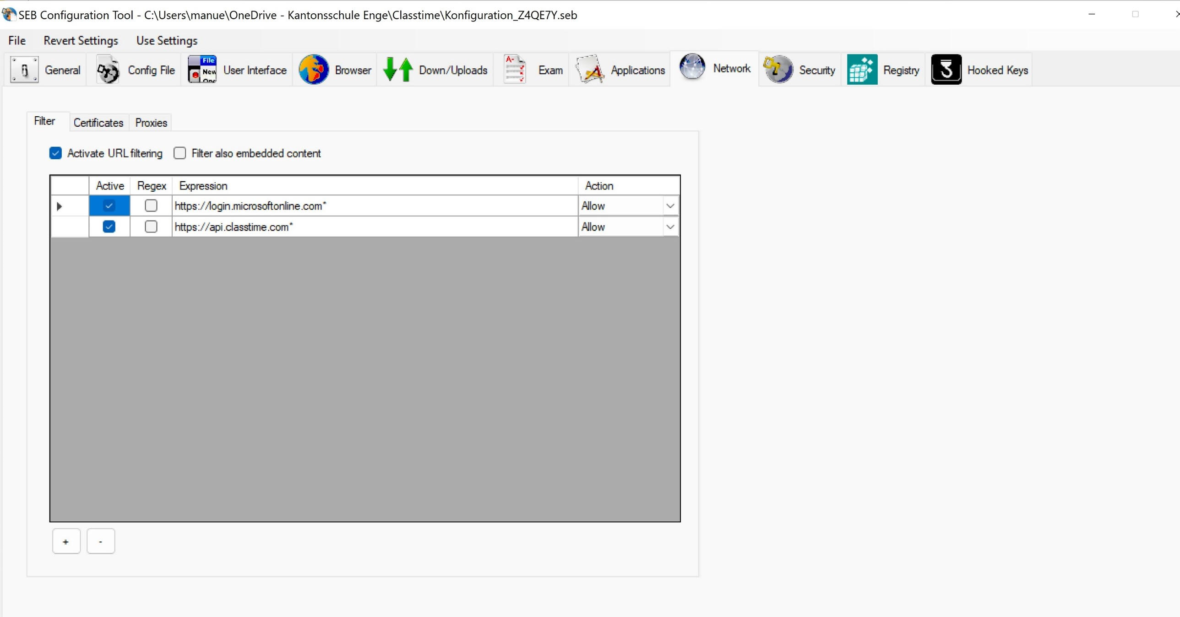Enable Filter also embedded content
This screenshot has width=1180, height=617.
click(179, 153)
